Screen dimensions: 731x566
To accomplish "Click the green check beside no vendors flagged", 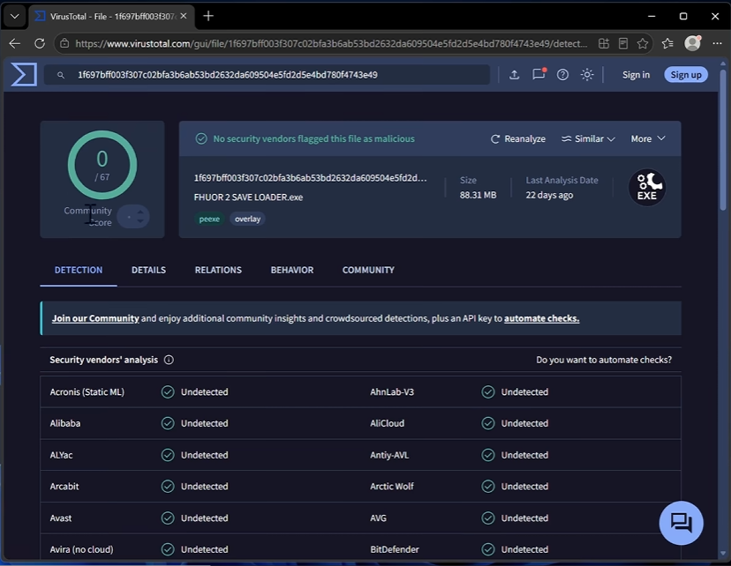I will [201, 138].
